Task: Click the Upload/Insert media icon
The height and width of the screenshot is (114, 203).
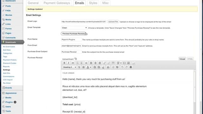Action: tap(75, 59)
